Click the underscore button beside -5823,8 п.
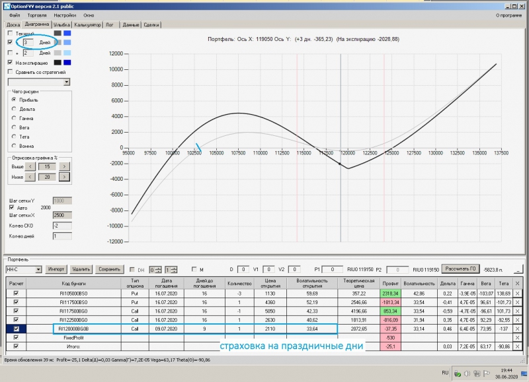Image resolution: width=529 pixels, height=382 pixels. pos(518,269)
